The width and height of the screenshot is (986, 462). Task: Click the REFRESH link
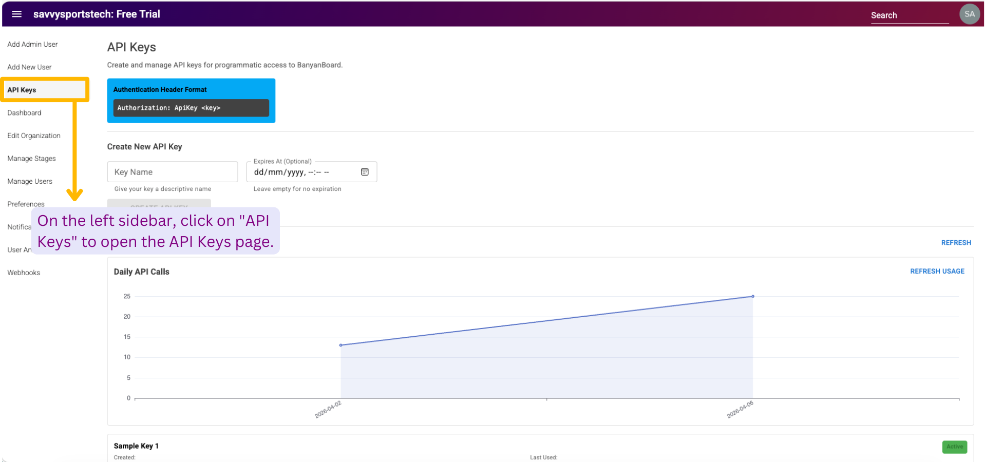click(x=956, y=243)
